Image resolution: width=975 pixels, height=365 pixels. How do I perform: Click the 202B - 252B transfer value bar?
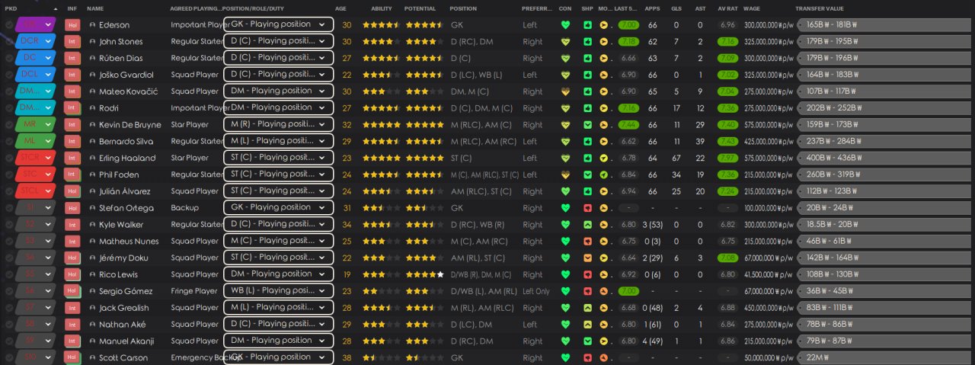tap(884, 108)
